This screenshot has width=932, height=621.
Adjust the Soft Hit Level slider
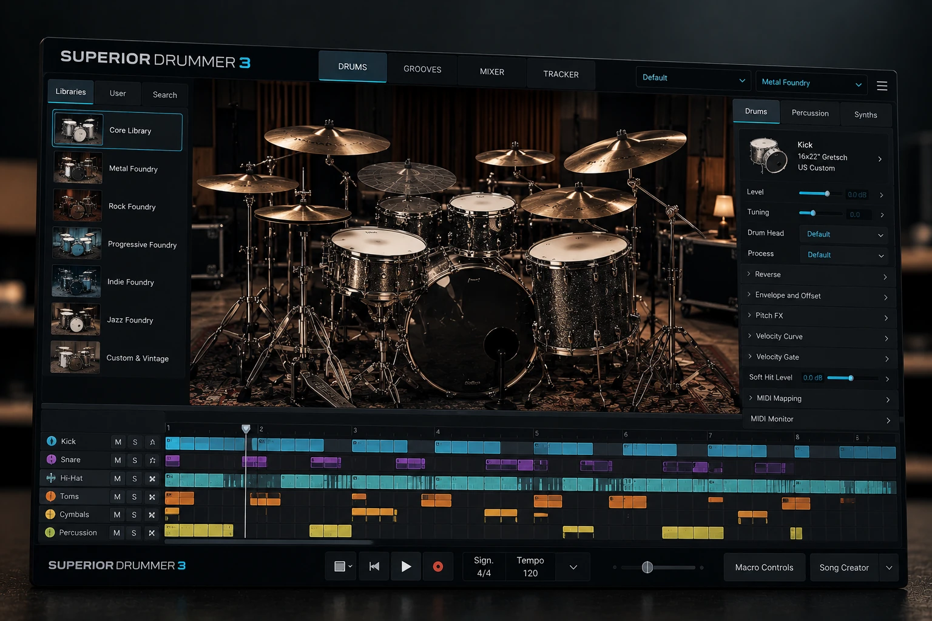coord(852,378)
